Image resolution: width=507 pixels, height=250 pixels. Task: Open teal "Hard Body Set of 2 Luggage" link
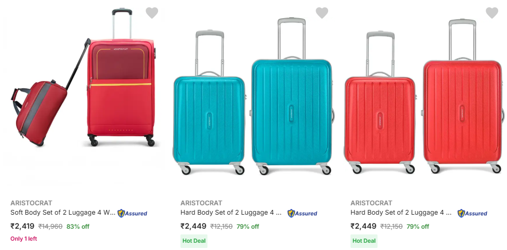tap(231, 213)
